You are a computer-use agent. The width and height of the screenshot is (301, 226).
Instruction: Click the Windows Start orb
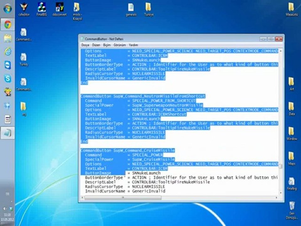click(x=8, y=8)
